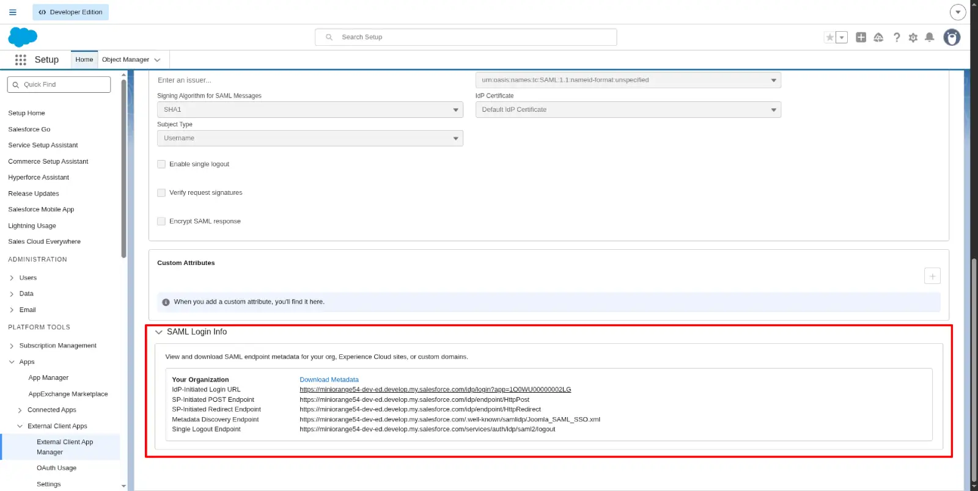Image resolution: width=978 pixels, height=491 pixels.
Task: Click the Quick Find field
Action: click(59, 85)
